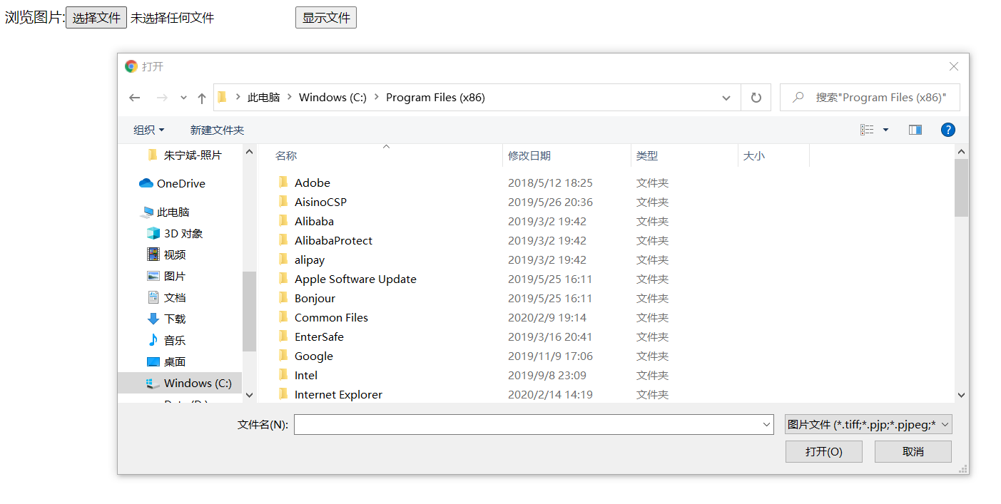Open view options dropdown arrow
The image size is (1001, 504).
[x=885, y=130]
